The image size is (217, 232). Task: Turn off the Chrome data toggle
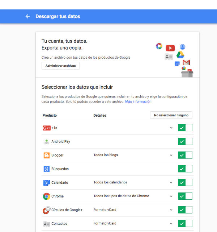pyautogui.click(x=185, y=196)
